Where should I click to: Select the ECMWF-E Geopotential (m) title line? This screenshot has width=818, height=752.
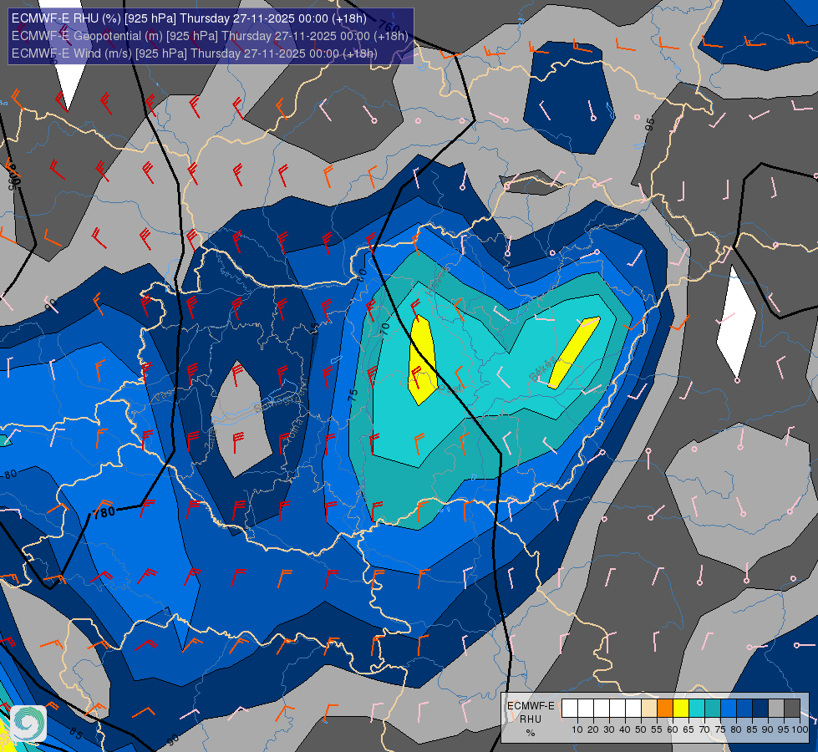point(210,36)
